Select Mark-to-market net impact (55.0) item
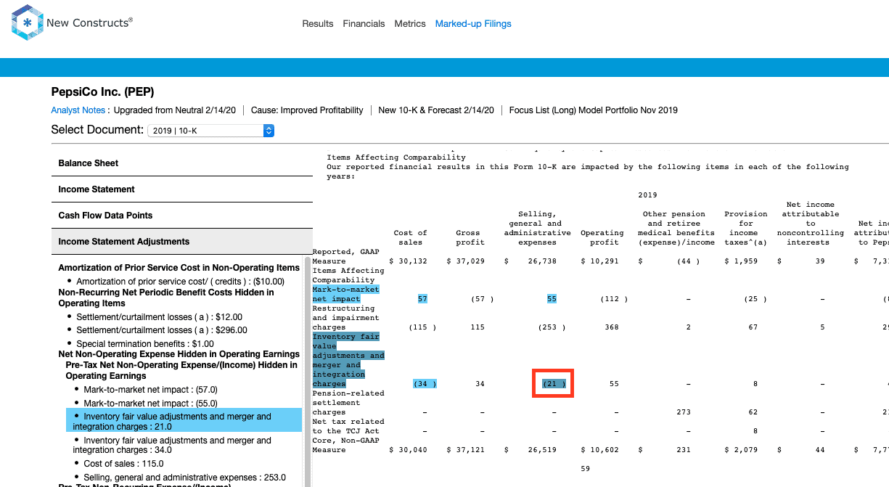 150,403
